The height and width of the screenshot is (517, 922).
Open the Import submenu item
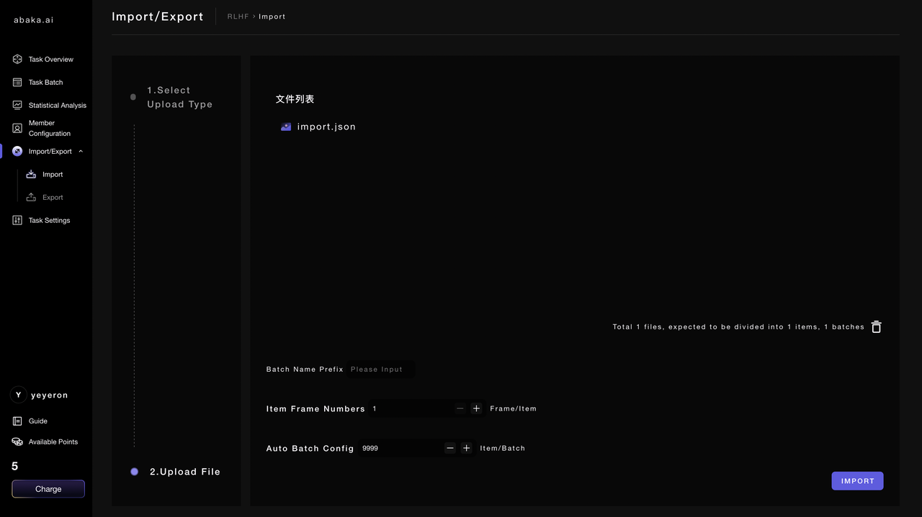point(52,174)
